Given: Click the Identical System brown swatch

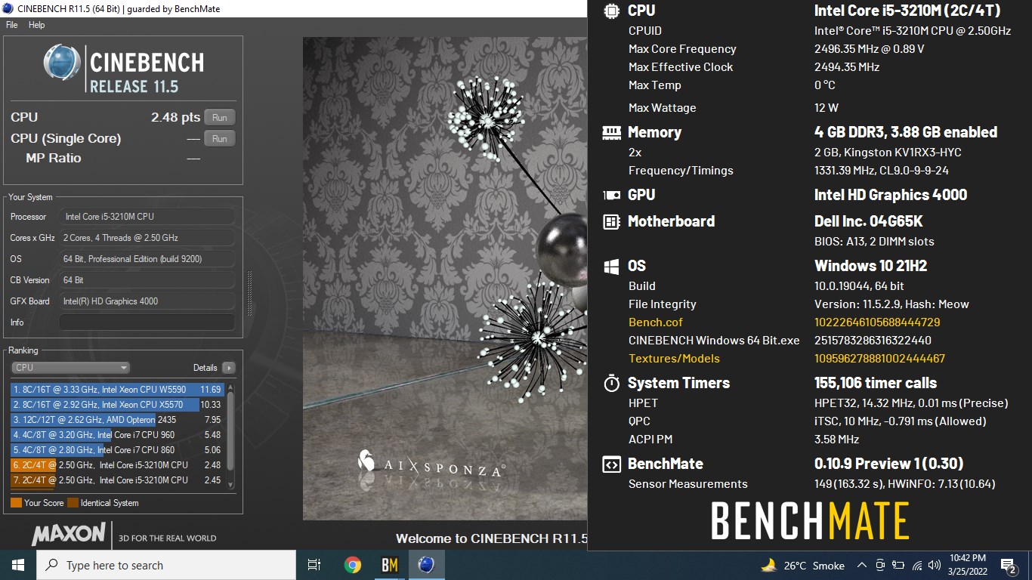Looking at the screenshot, I should (x=73, y=503).
